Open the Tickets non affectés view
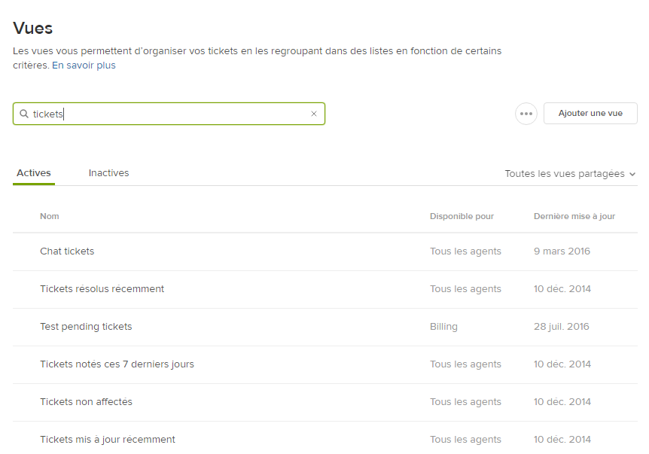The height and width of the screenshot is (454, 649). point(86,402)
